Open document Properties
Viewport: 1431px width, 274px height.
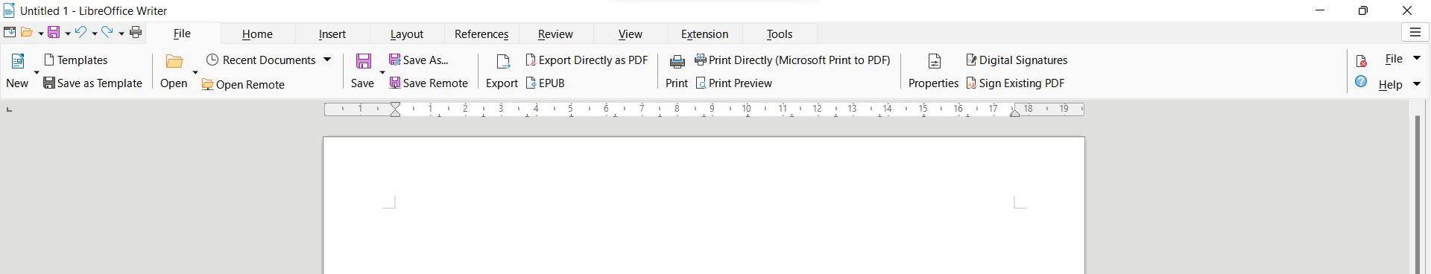point(934,71)
